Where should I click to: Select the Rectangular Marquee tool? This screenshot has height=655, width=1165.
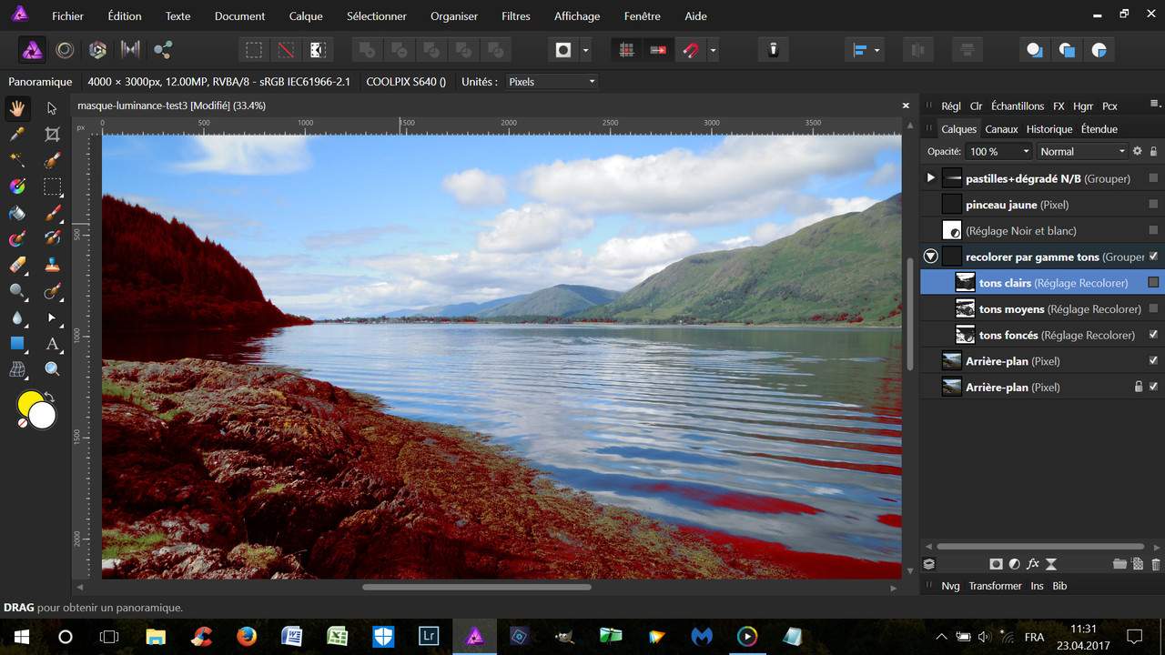coord(53,187)
